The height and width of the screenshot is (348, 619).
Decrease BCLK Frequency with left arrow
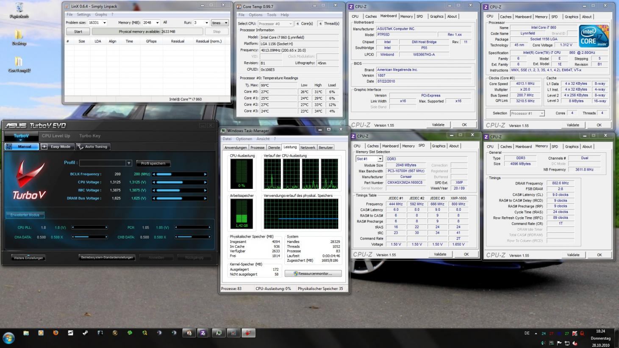pyautogui.click(x=153, y=174)
